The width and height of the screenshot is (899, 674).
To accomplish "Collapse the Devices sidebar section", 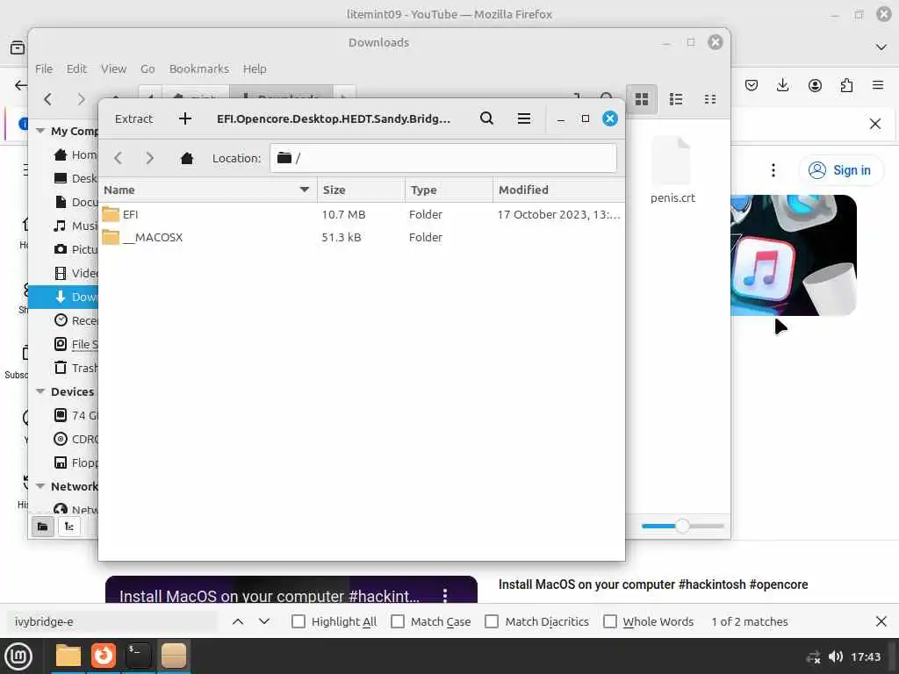I will point(40,391).
